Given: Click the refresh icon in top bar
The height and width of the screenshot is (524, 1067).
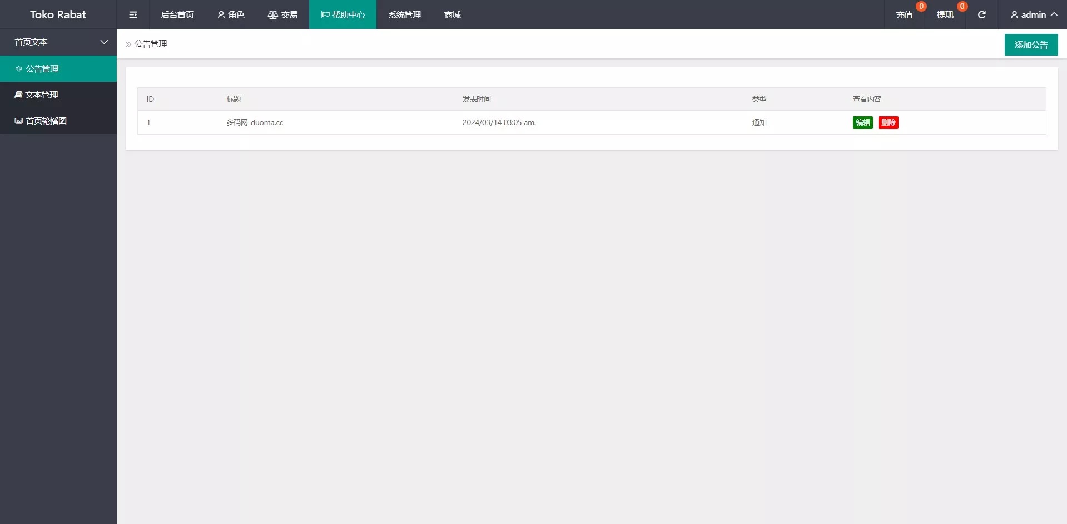Looking at the screenshot, I should tap(981, 14).
